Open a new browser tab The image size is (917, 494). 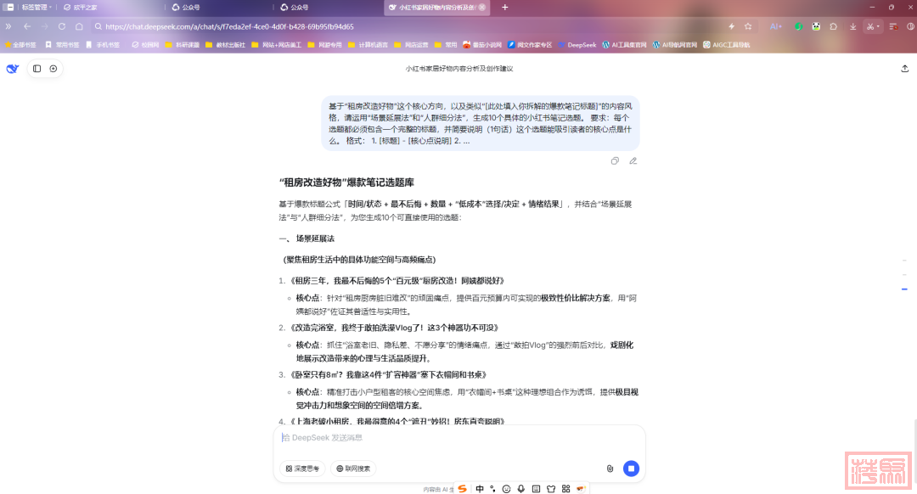point(504,7)
